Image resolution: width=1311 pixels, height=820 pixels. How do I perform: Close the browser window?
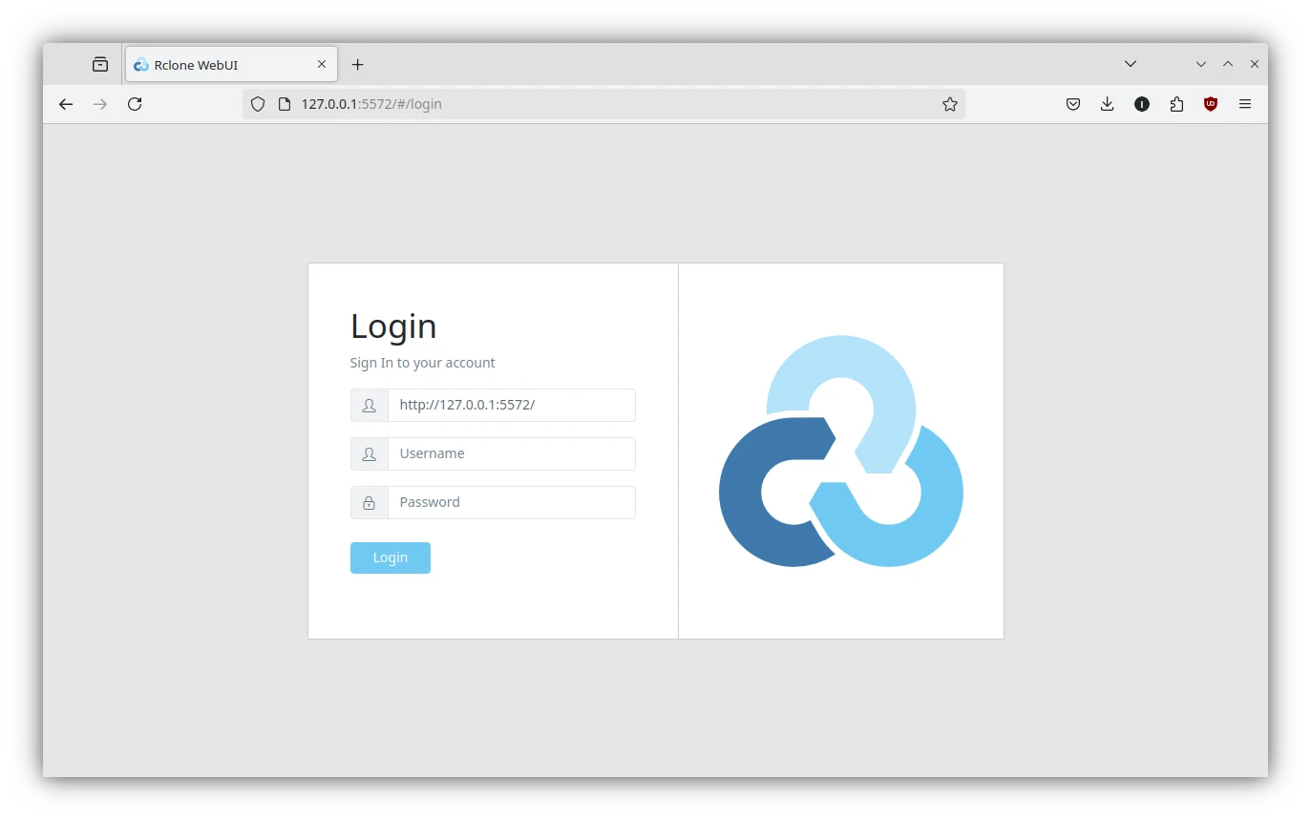pyautogui.click(x=1255, y=64)
